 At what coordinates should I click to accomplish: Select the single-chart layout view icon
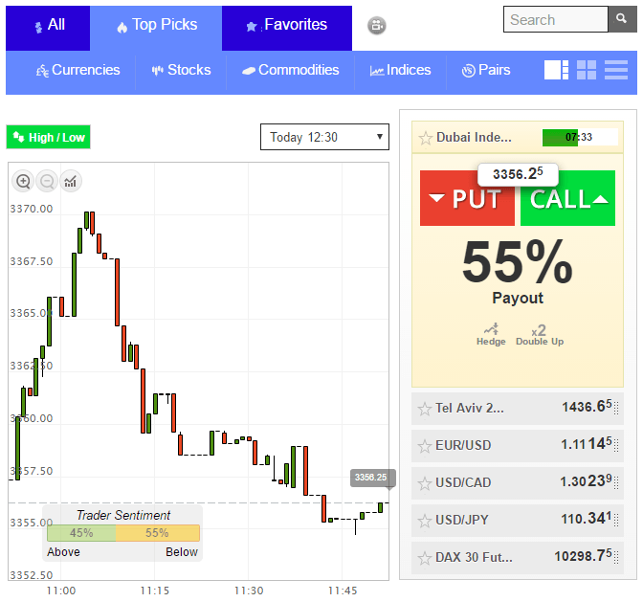[556, 70]
